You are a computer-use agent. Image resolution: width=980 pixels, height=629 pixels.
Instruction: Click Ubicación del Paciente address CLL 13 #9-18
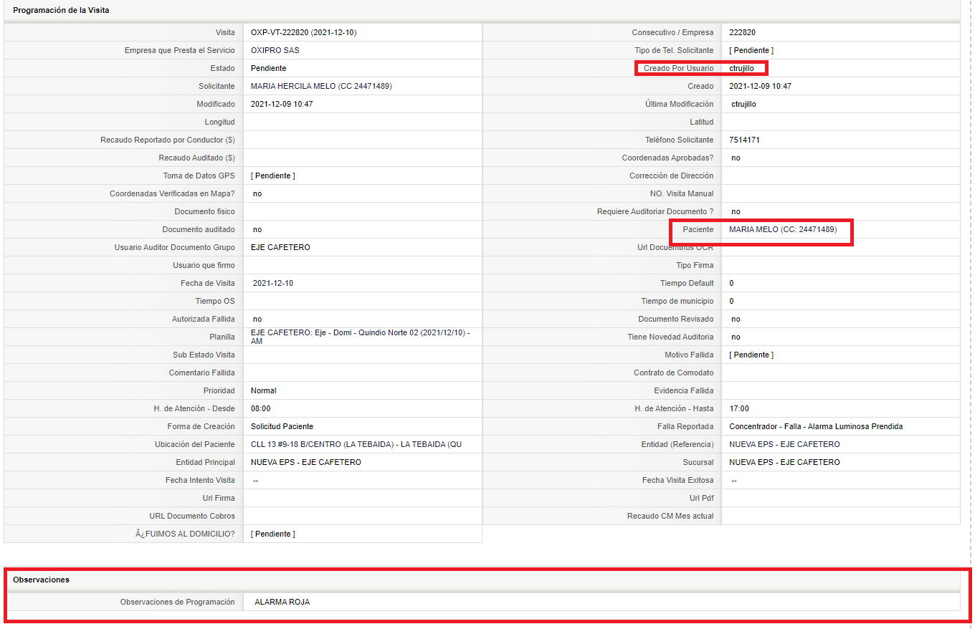point(356,444)
